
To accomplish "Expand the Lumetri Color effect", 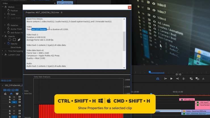I will (x=2, y=55).
